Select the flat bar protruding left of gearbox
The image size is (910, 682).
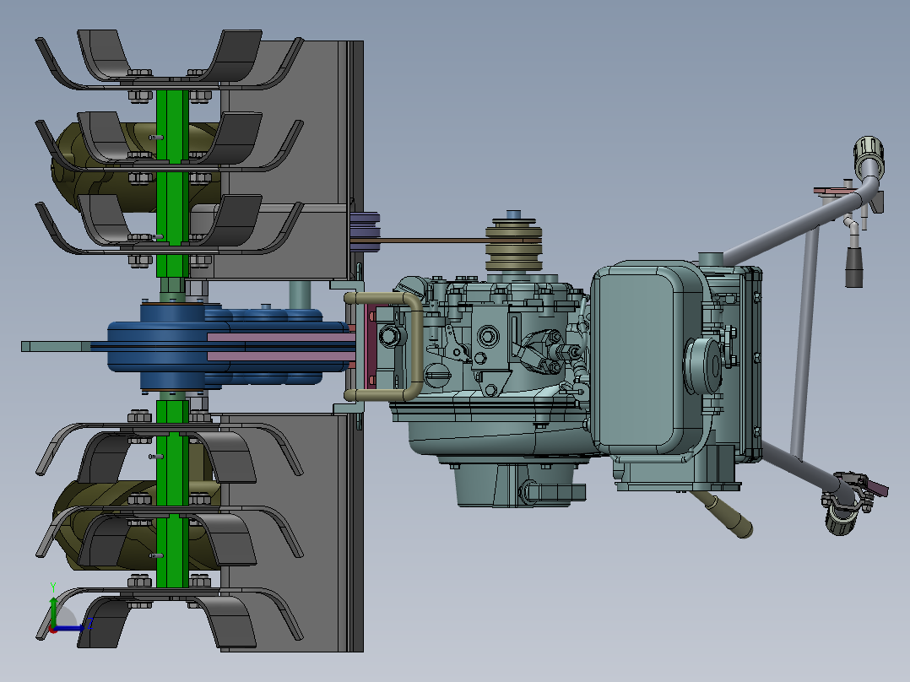pyautogui.click(x=56, y=347)
